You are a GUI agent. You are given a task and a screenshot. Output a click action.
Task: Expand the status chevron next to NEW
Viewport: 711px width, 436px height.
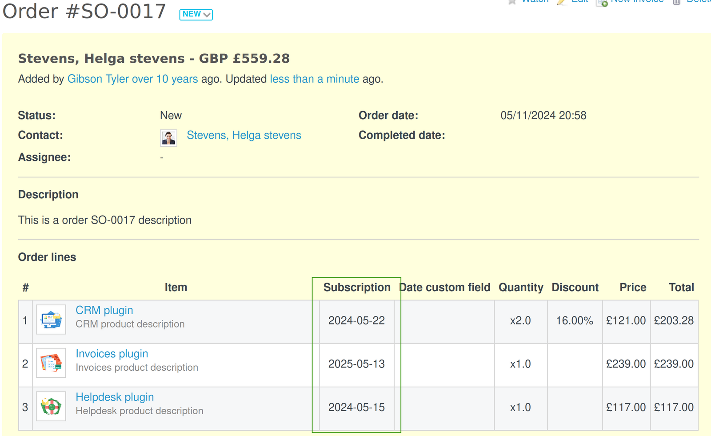pos(207,15)
